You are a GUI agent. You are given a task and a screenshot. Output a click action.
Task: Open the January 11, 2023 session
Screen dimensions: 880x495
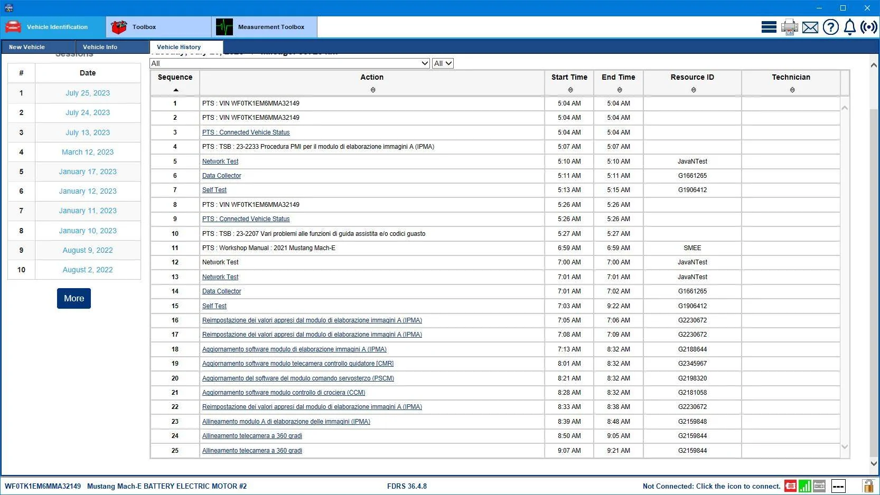click(x=88, y=211)
